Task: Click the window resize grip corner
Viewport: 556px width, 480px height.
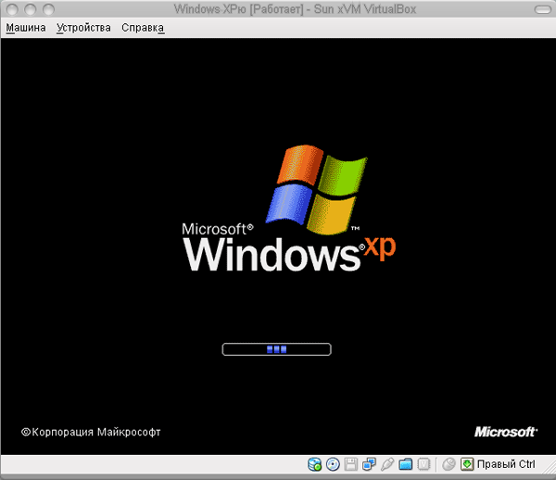Action: tap(550, 467)
